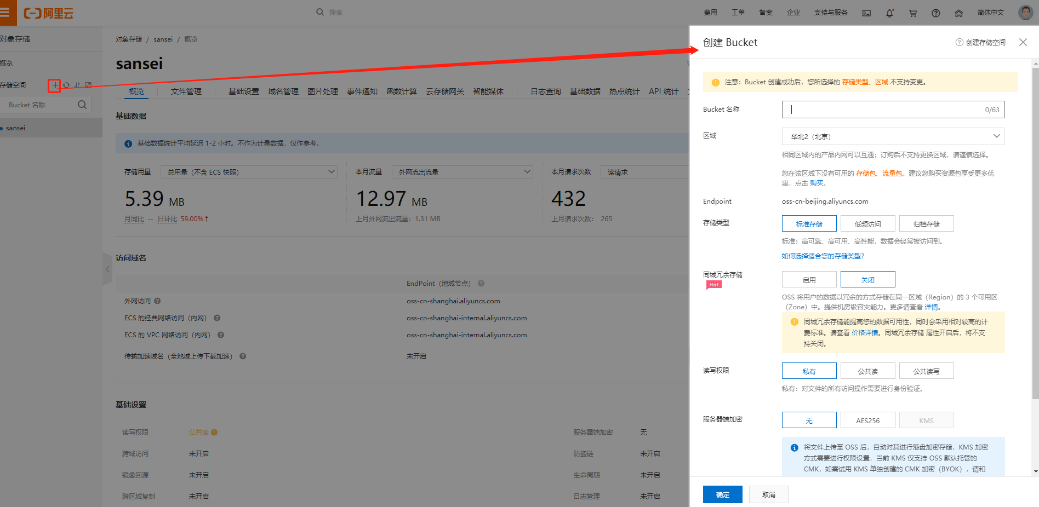Switch to the 概览 tab
This screenshot has height=507, width=1039.
[x=136, y=91]
